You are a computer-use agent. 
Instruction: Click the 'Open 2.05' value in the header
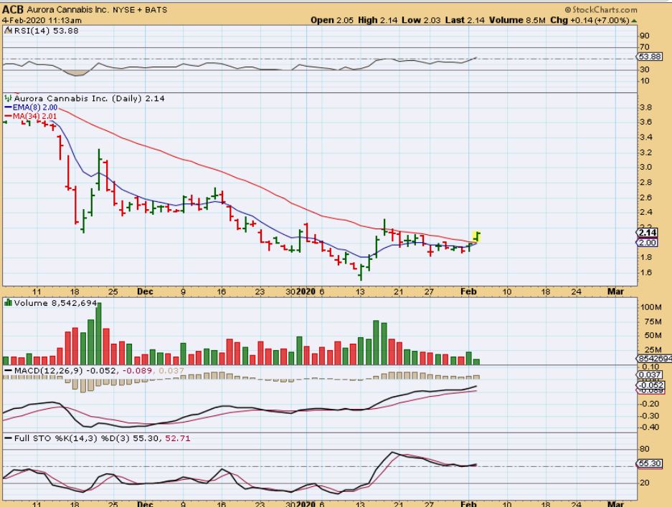pos(332,20)
